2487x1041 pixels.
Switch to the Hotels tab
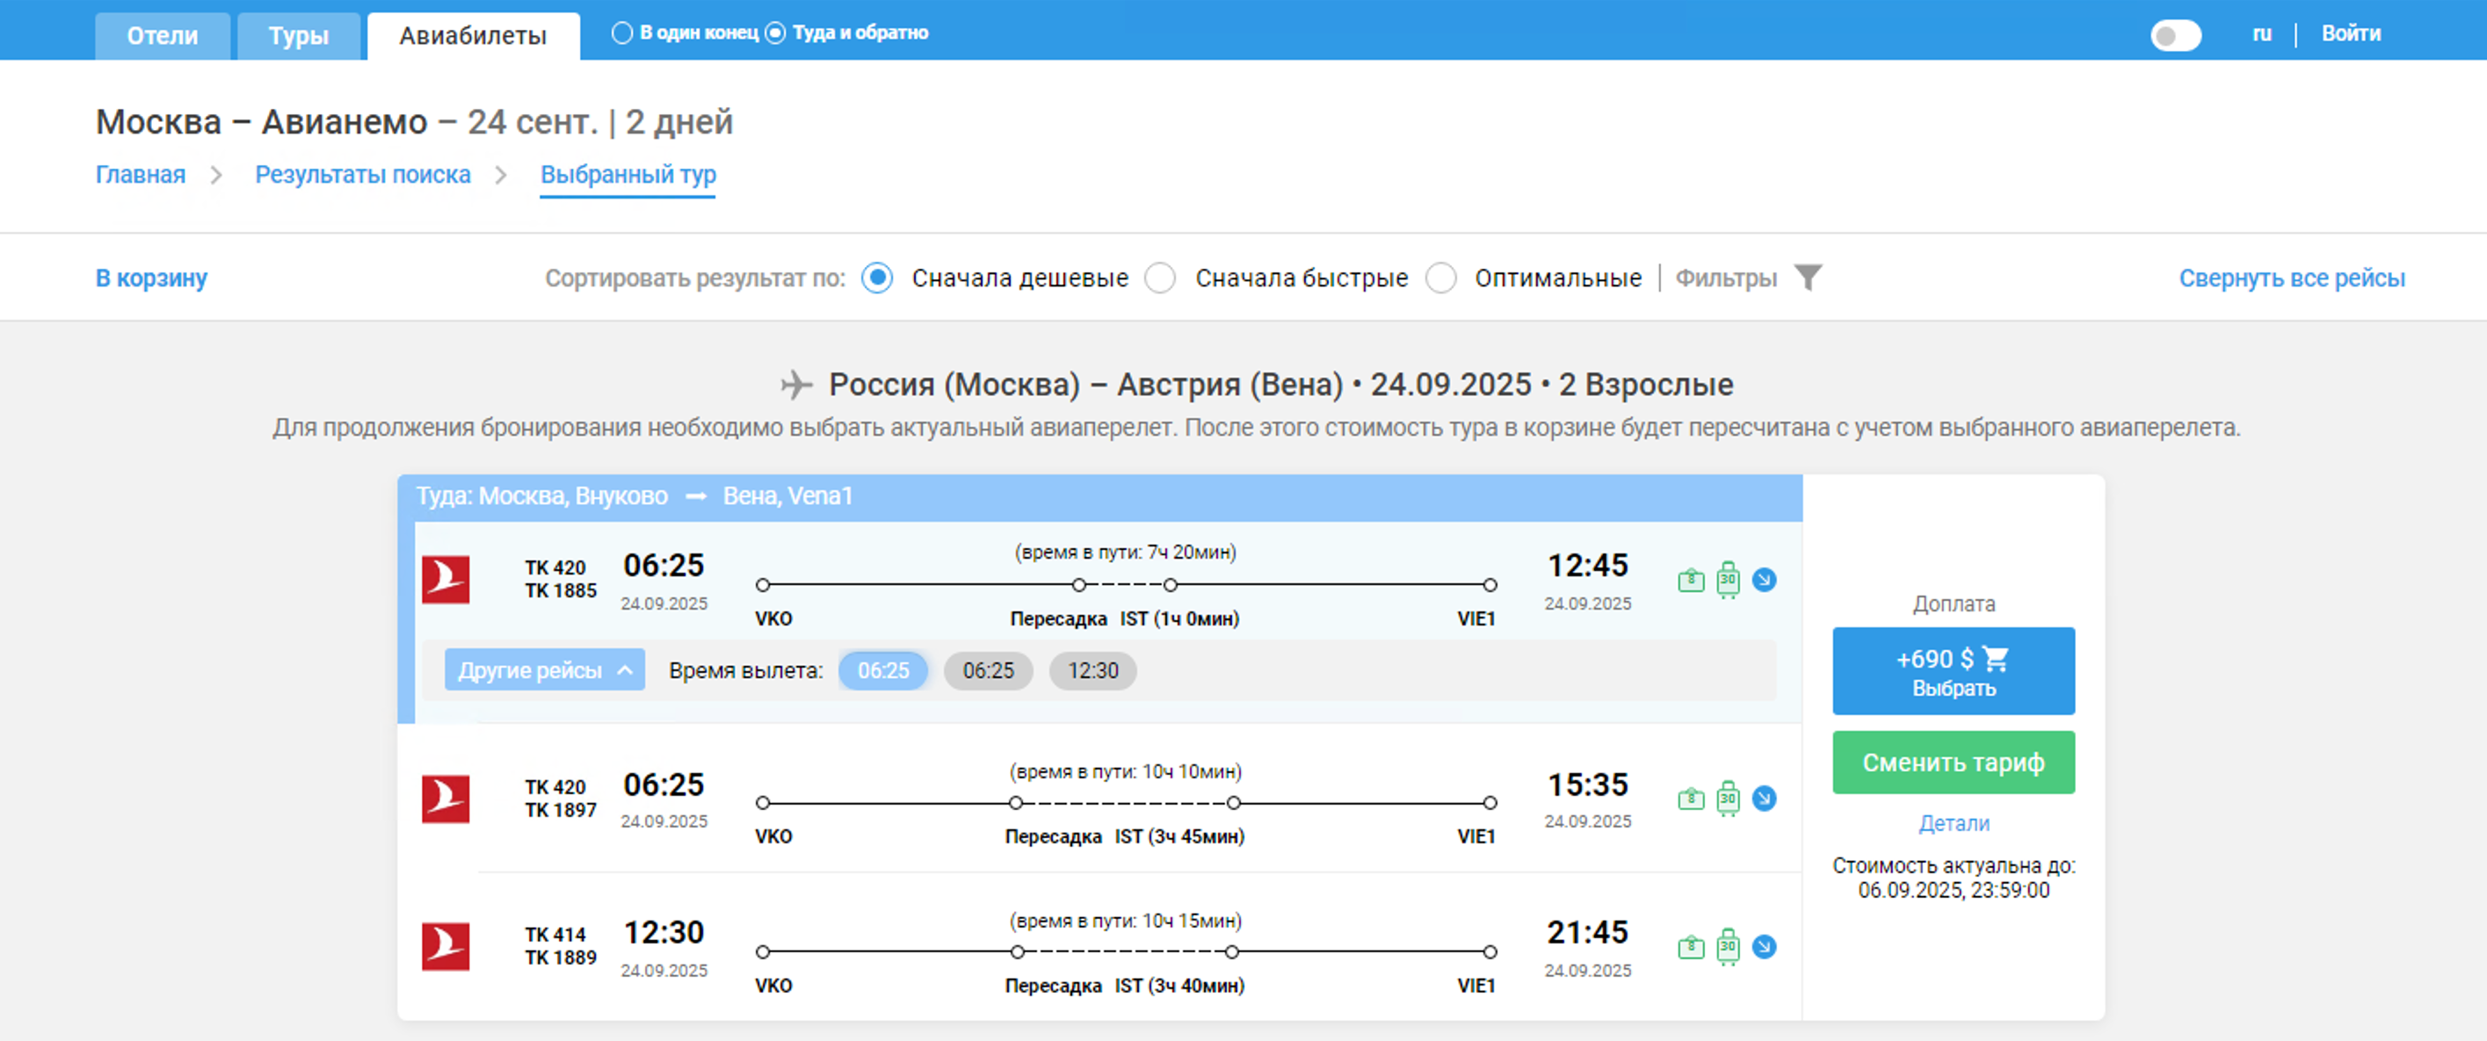[x=163, y=36]
